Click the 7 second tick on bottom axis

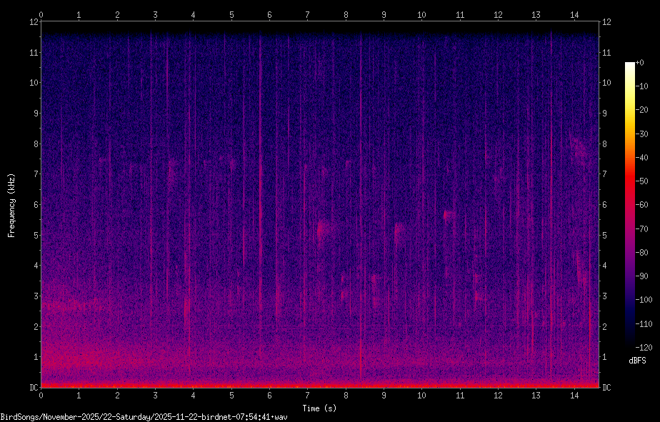coord(307,395)
